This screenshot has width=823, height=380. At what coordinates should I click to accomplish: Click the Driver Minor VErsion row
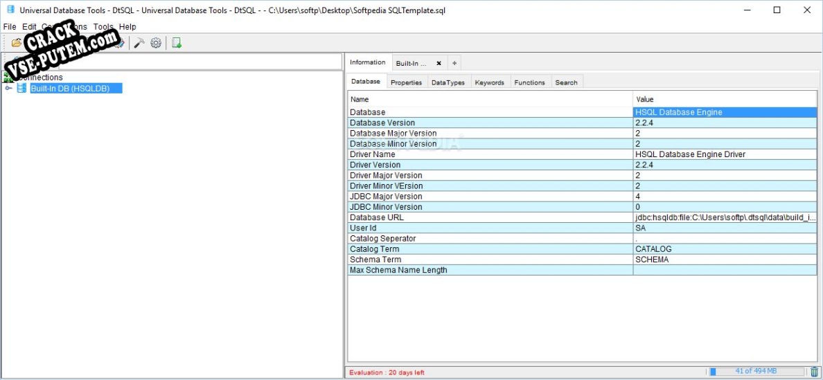pyautogui.click(x=583, y=186)
